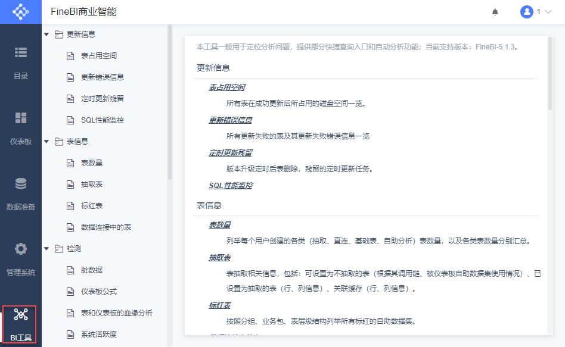565x347 pixels.
Task: Click the document icon beside SQL性能监控
Action: [x=70, y=120]
